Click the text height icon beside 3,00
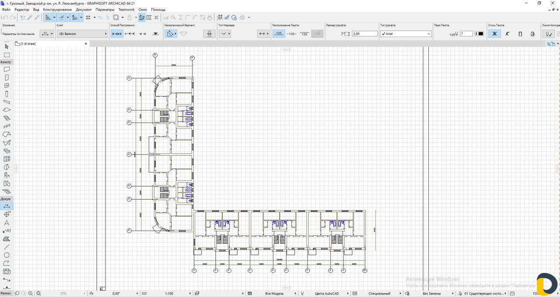This screenshot has height=297, width=560. tap(346, 34)
